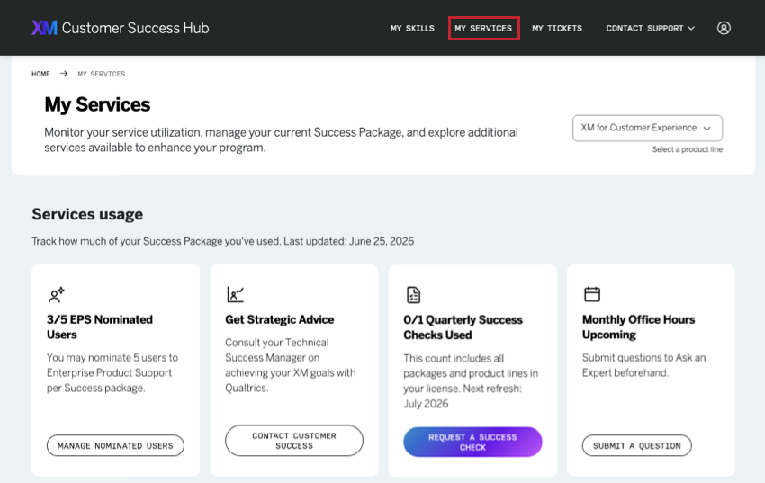Click the Submit a Question button

tap(636, 445)
